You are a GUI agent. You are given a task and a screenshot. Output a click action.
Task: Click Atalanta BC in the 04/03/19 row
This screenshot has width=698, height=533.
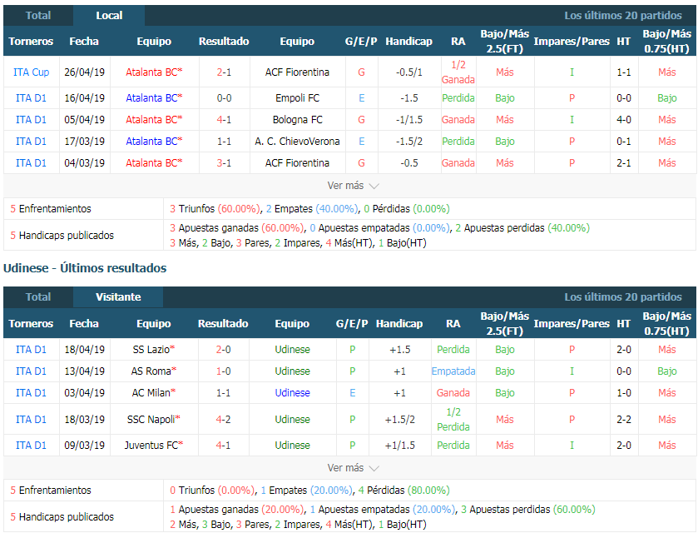(154, 163)
